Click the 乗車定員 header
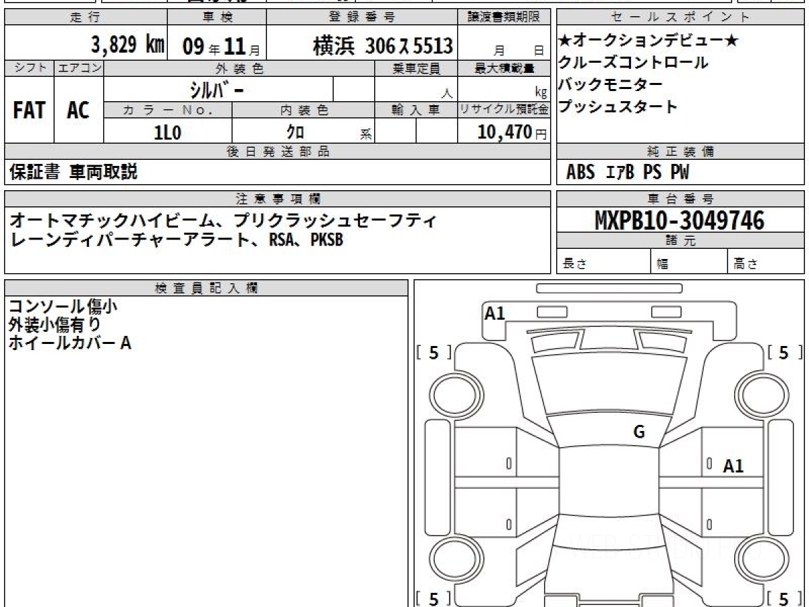The height and width of the screenshot is (607, 809). coord(416,68)
